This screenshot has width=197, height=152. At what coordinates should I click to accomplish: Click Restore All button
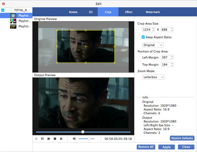pos(146,147)
